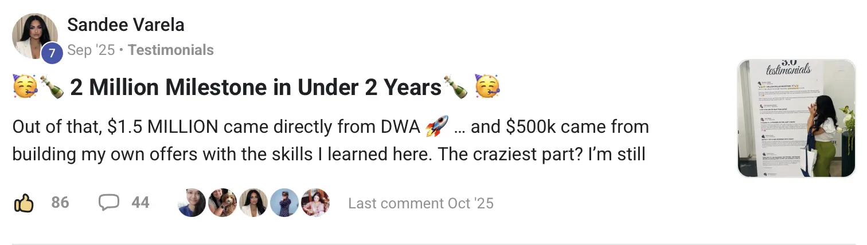Click the party face emoji before the title
The height and width of the screenshot is (245, 867).
pos(25,88)
